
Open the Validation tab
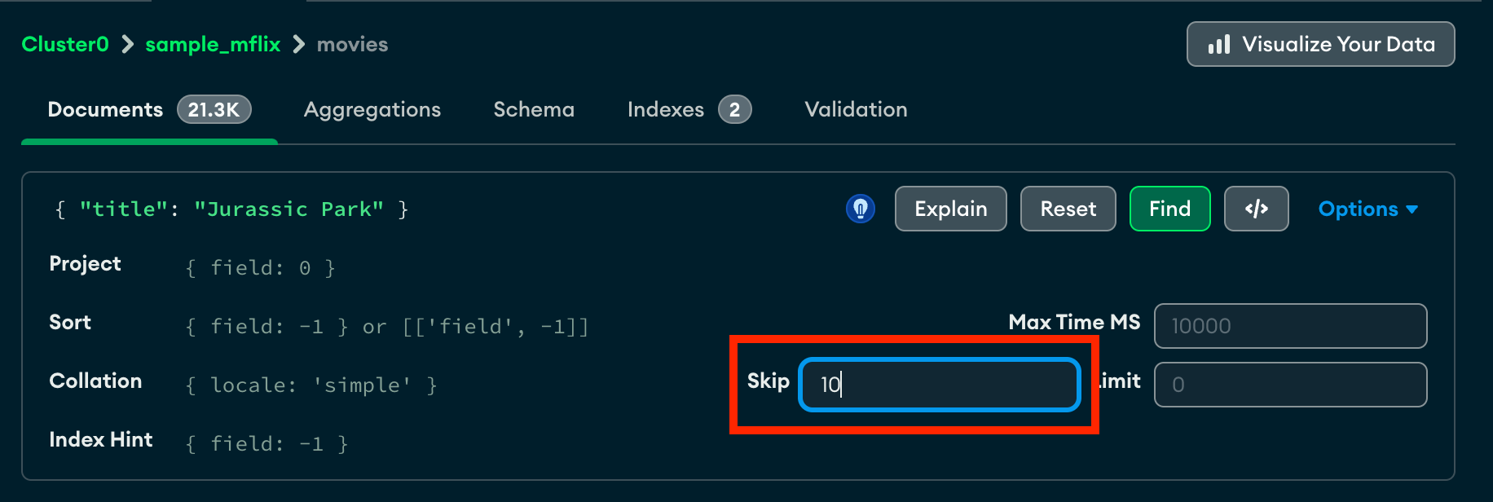855,108
